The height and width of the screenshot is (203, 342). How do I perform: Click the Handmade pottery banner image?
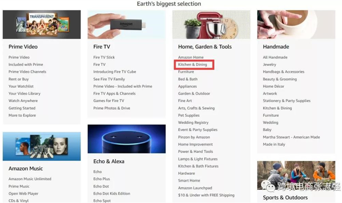(296, 25)
